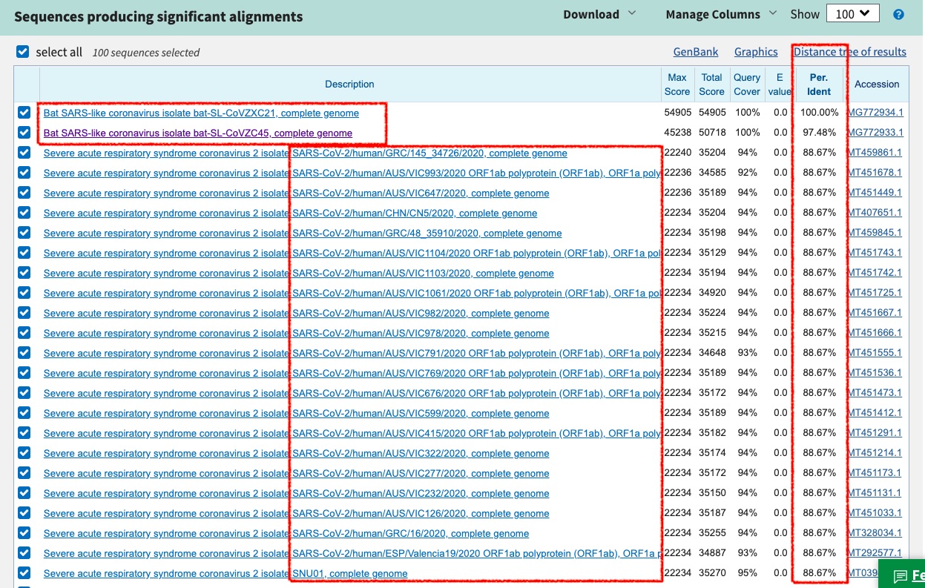Deselect the SNU01 complete genome row

point(22,572)
